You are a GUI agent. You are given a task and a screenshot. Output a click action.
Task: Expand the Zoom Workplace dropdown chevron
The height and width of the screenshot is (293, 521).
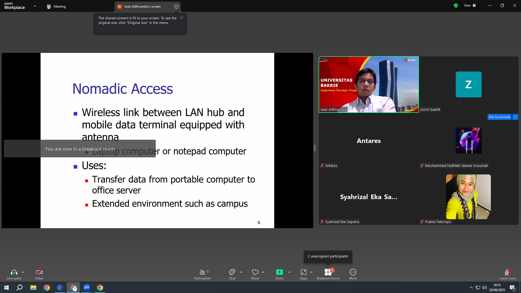click(x=35, y=6)
